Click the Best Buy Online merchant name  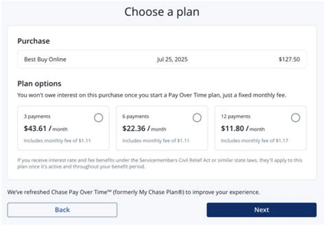pos(45,59)
